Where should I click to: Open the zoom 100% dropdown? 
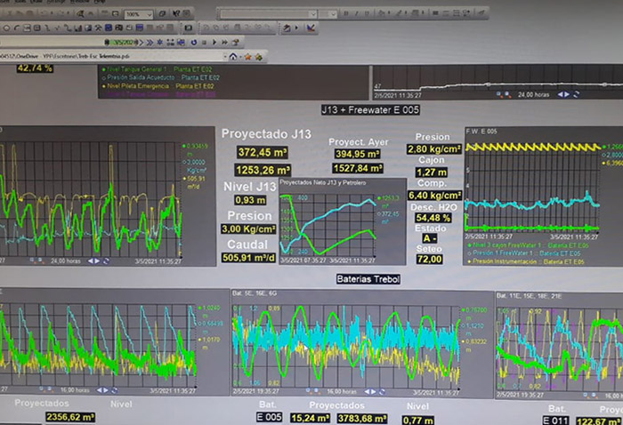point(150,15)
